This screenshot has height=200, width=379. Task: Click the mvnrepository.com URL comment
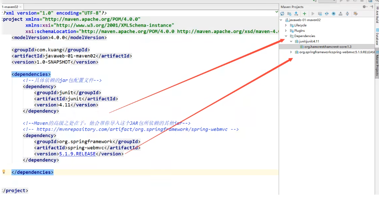131,129
